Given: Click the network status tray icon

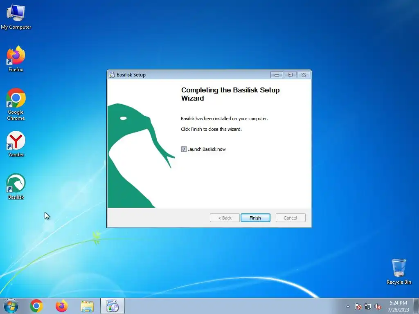Looking at the screenshot, I should pyautogui.click(x=368, y=306).
